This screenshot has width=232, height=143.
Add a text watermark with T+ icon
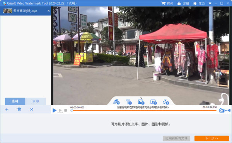129,102
